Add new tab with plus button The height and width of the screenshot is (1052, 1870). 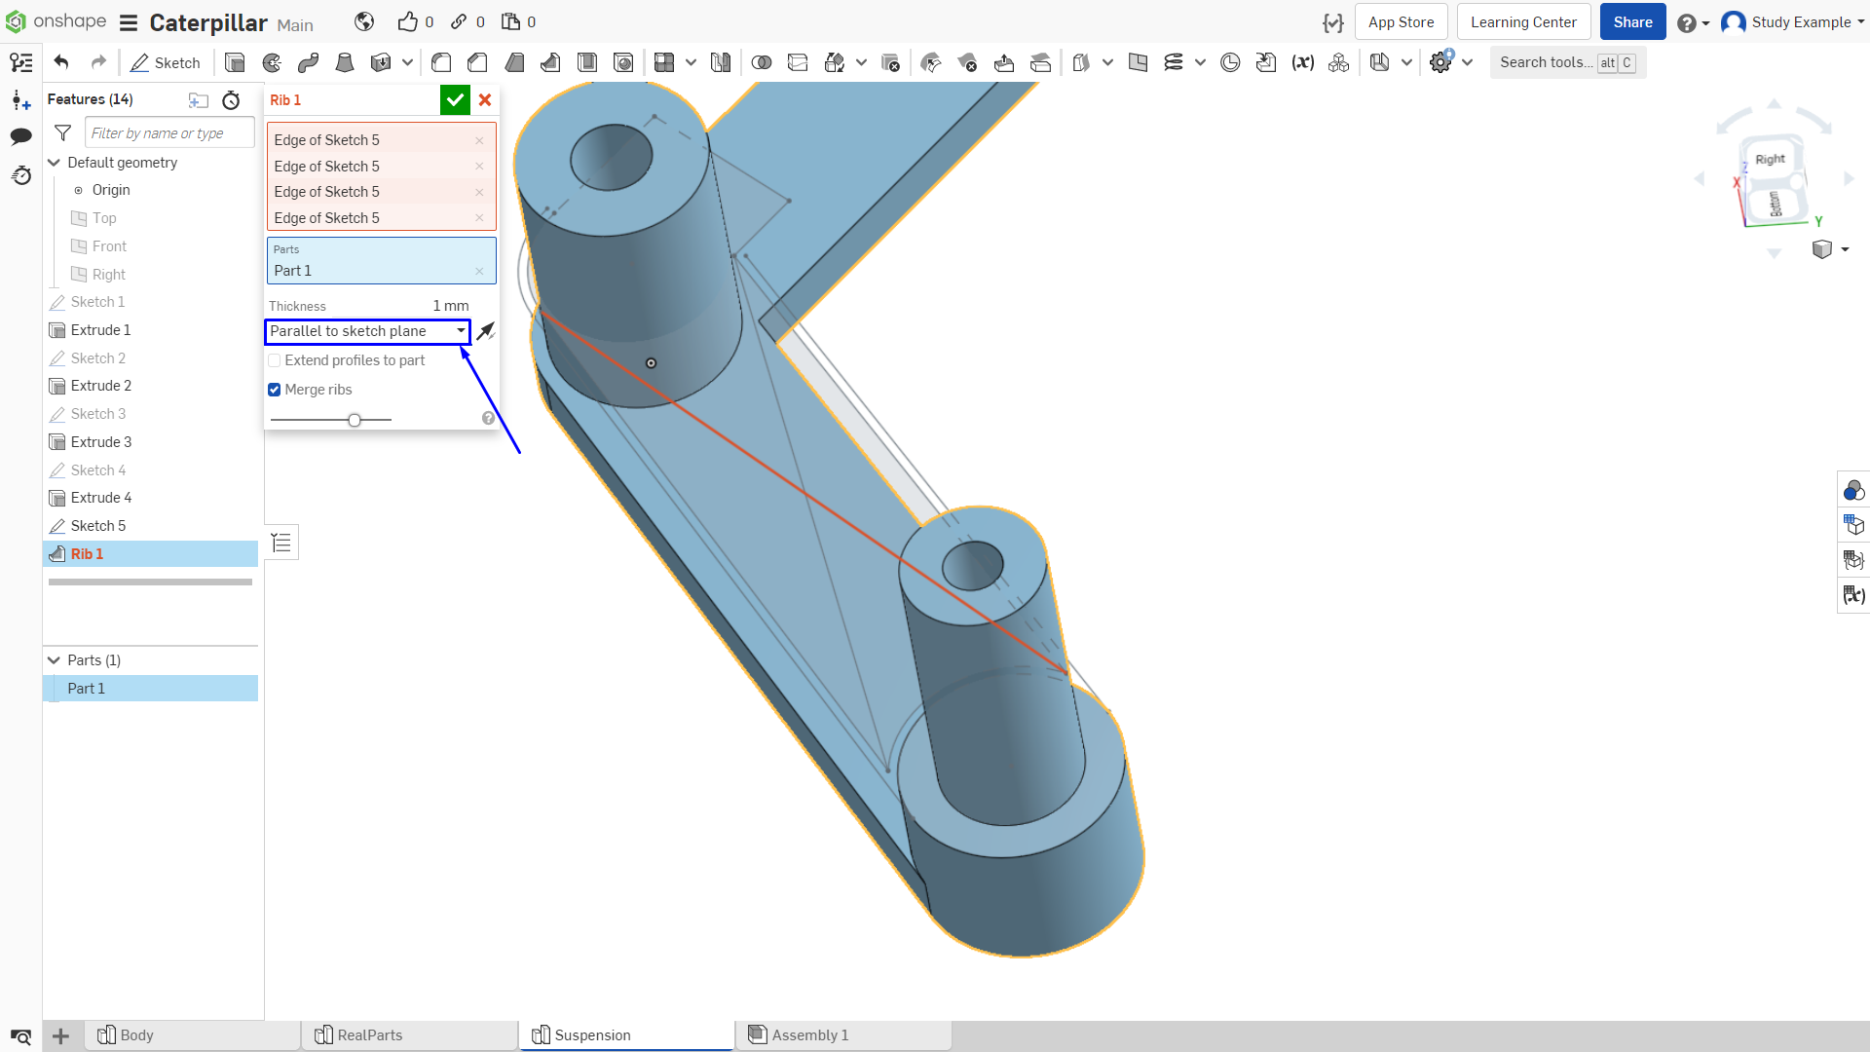60,1035
